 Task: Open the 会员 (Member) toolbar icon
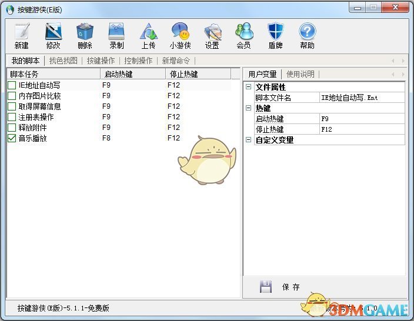pos(244,36)
